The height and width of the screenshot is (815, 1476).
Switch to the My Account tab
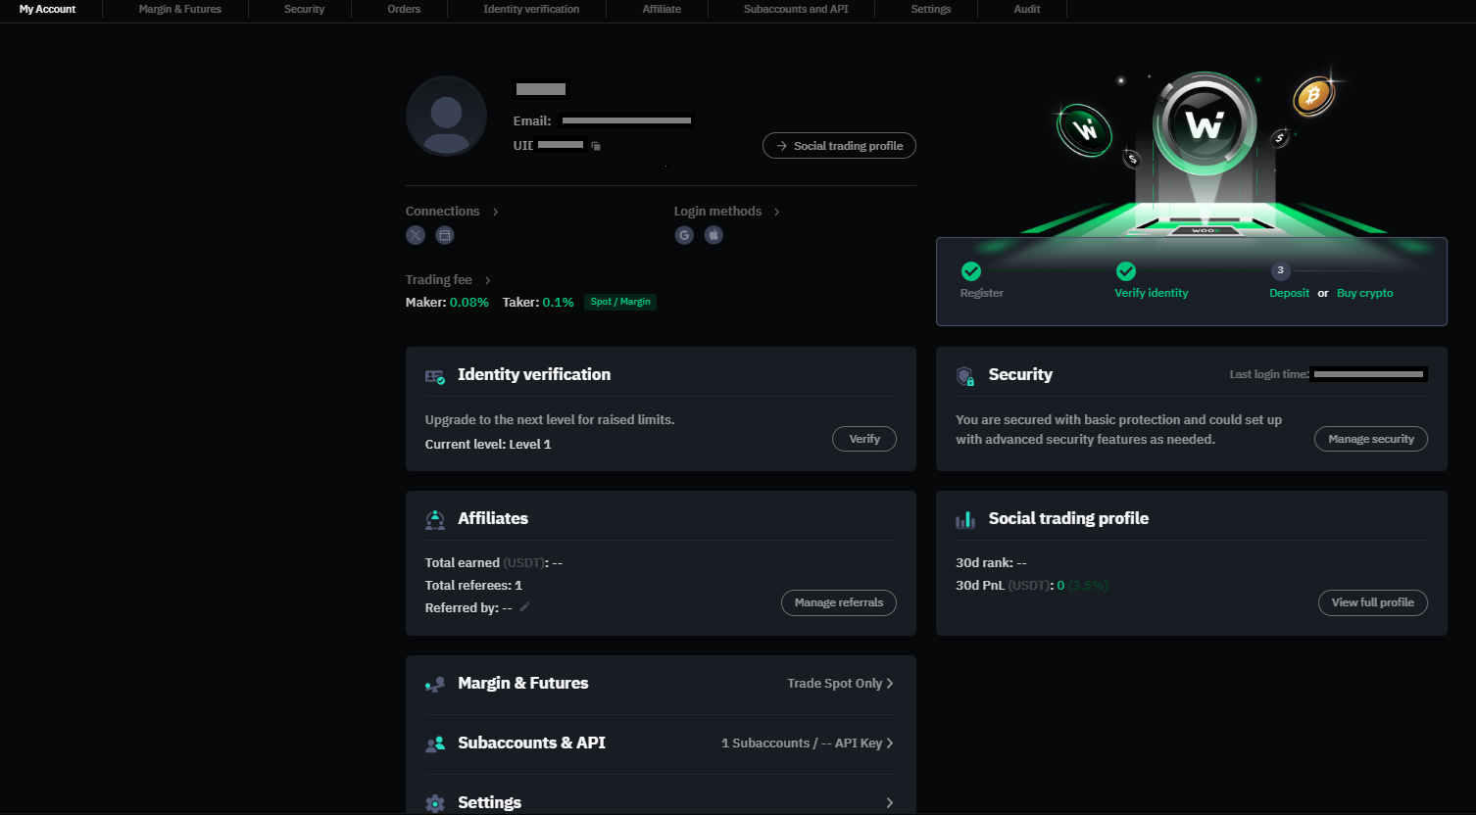[x=47, y=9]
